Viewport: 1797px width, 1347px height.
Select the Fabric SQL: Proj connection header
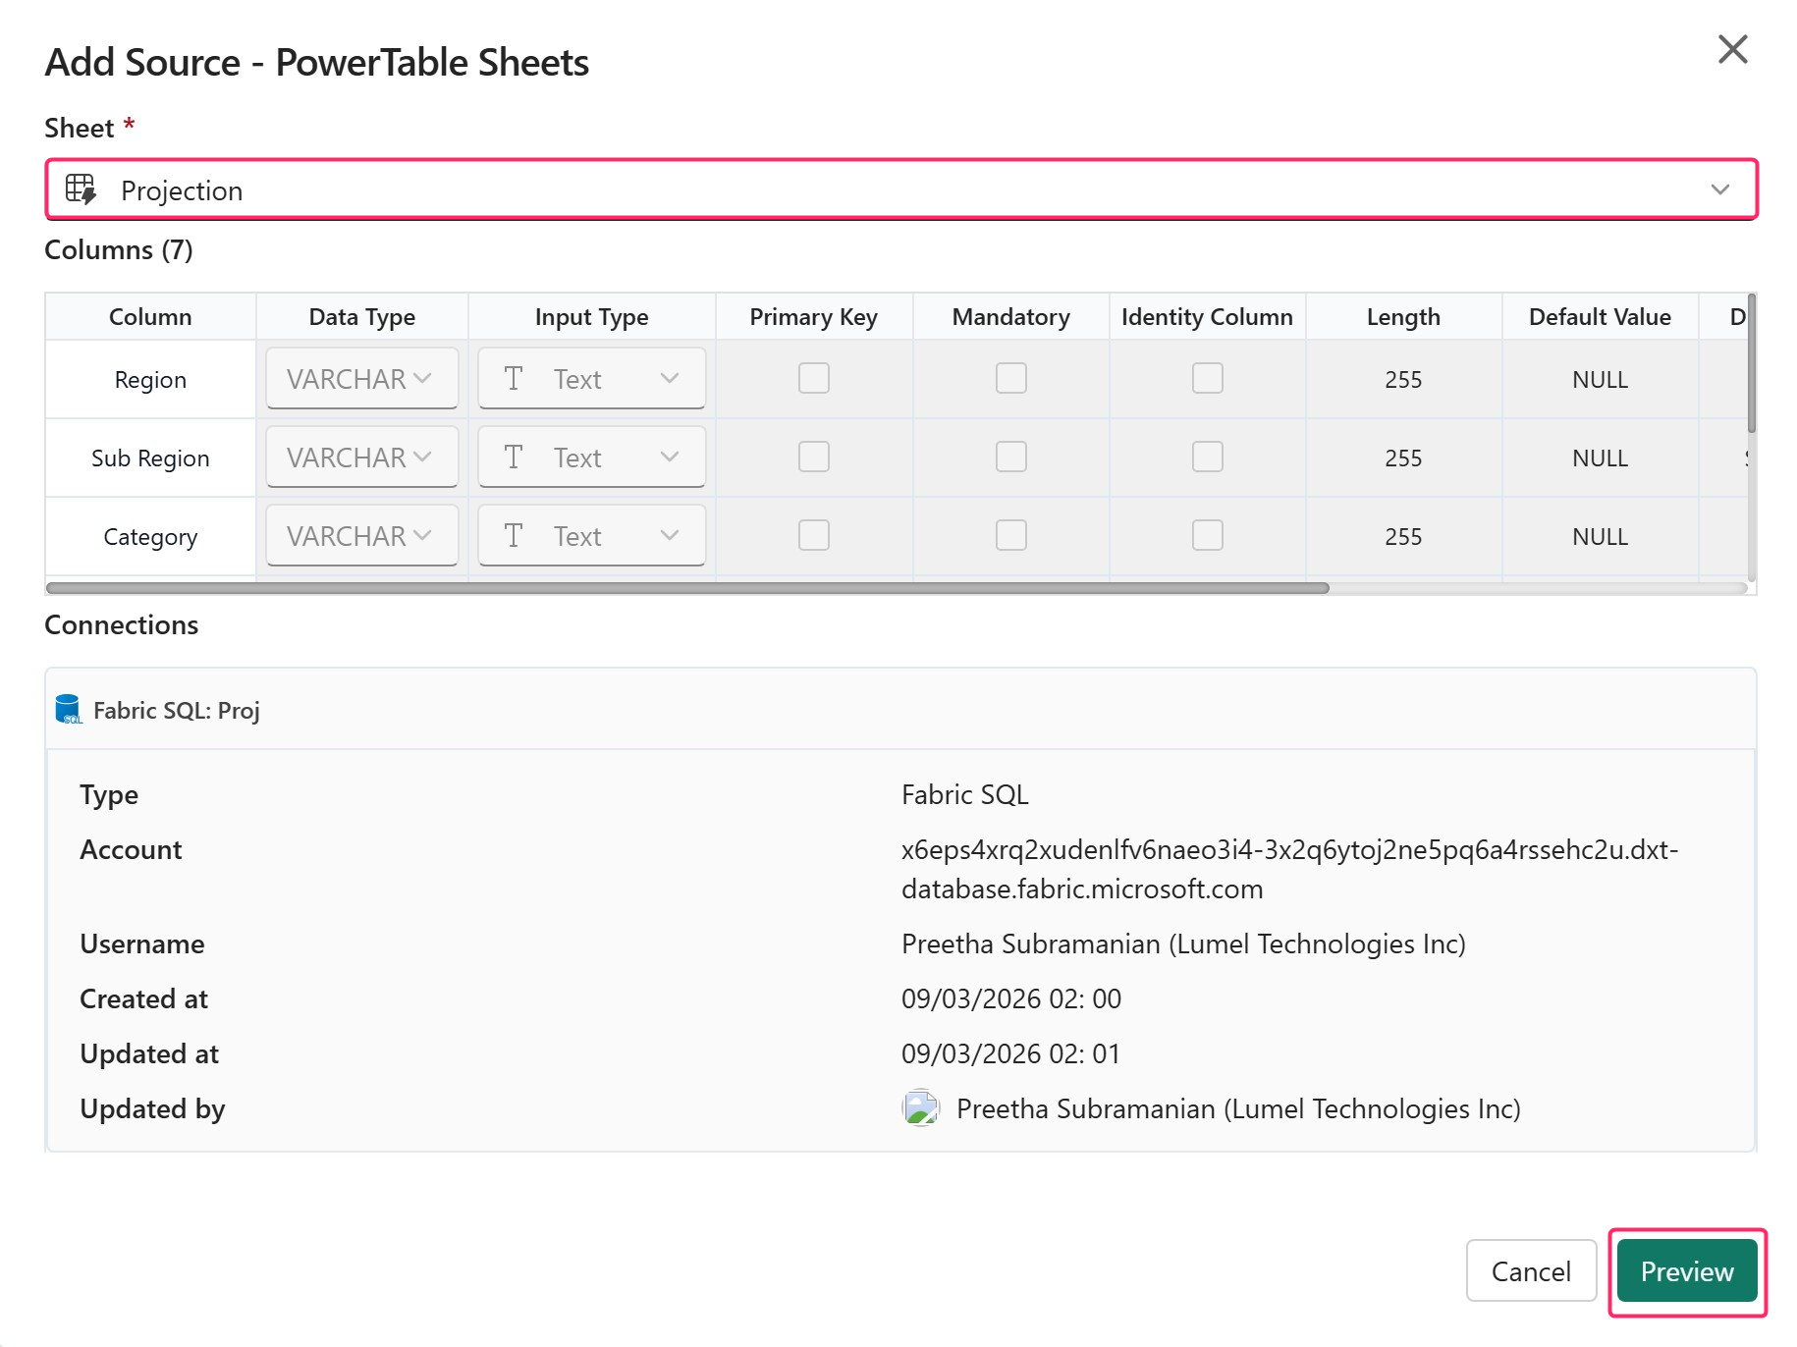click(177, 710)
